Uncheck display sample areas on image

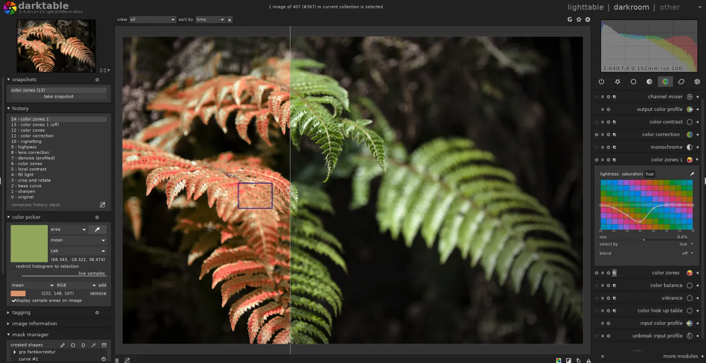pos(14,301)
